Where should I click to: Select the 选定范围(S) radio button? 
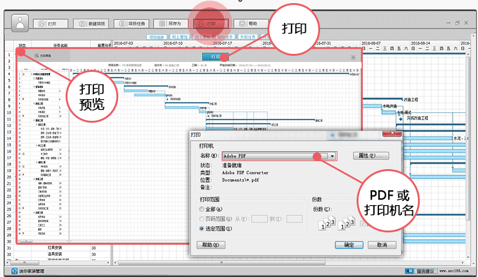tap(201, 229)
